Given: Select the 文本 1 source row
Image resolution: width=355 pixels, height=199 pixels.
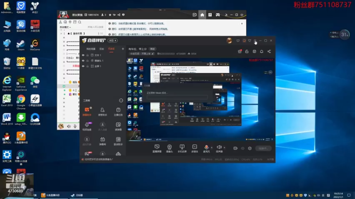Looking at the screenshot, I should click(x=103, y=55).
